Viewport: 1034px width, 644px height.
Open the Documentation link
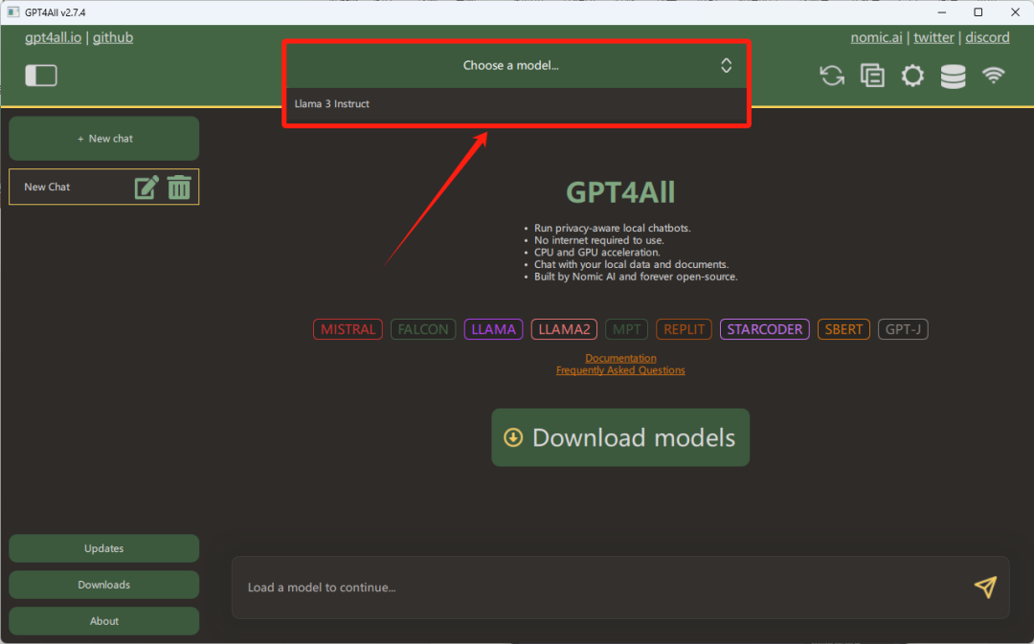[x=620, y=358]
